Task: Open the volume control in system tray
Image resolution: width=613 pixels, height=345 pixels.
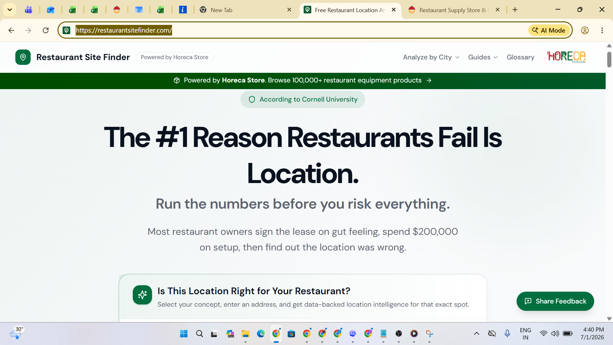Action: (555, 334)
